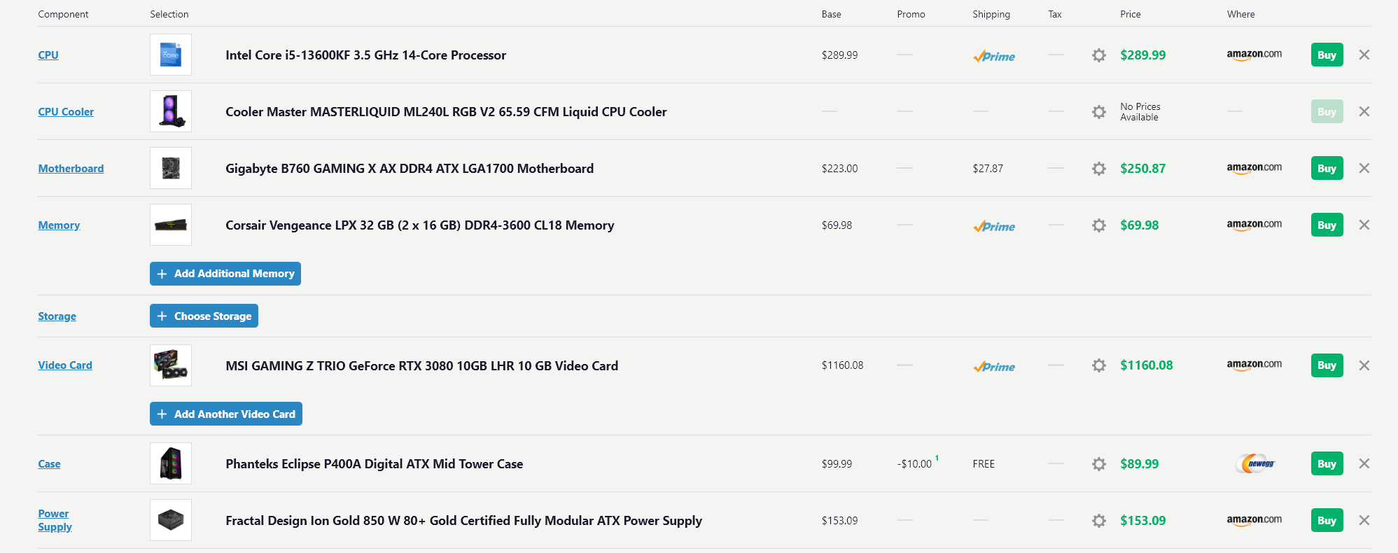Click the Newegg logo in Case row

[x=1257, y=463]
